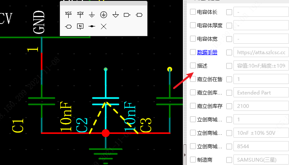Select the VCC power symbol tool
Screen dimensions: 289x165
(x=68, y=15)
